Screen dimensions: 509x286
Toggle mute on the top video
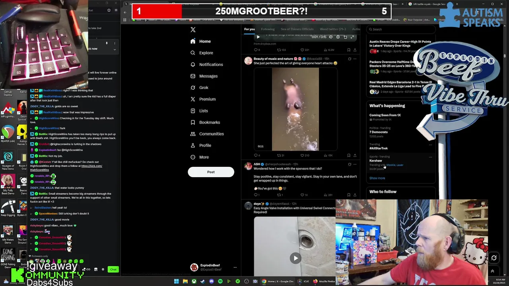pyautogui.click(x=330, y=37)
